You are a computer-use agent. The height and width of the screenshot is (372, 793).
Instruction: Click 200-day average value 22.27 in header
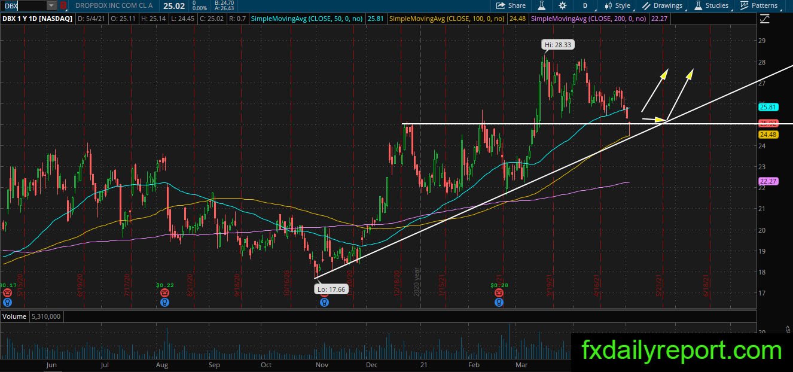coord(660,19)
